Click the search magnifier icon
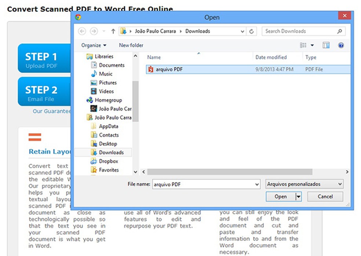This screenshot has width=361, height=256. click(340, 32)
